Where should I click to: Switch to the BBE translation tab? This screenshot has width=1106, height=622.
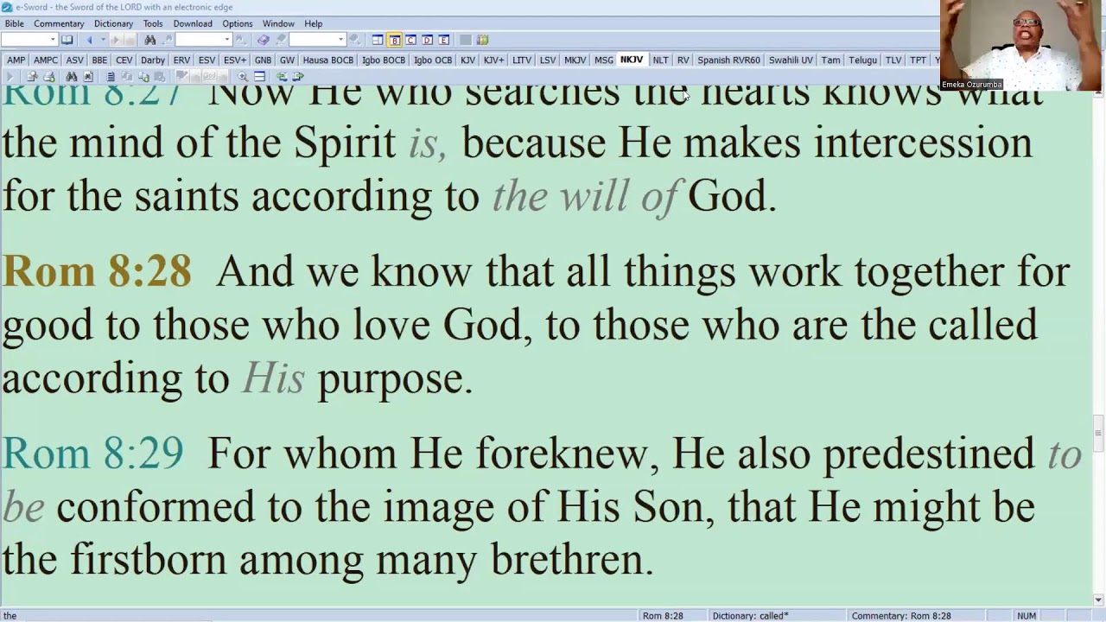point(99,60)
